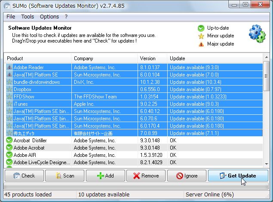Click the Adobe LiveCycle Designer checkmark icon
This screenshot has height=202, width=273.
coord(9,162)
